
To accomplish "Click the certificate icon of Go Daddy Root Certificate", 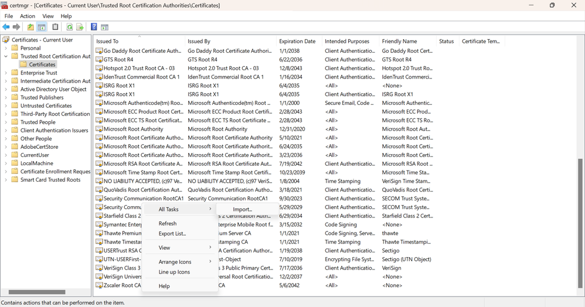I will tap(99, 51).
